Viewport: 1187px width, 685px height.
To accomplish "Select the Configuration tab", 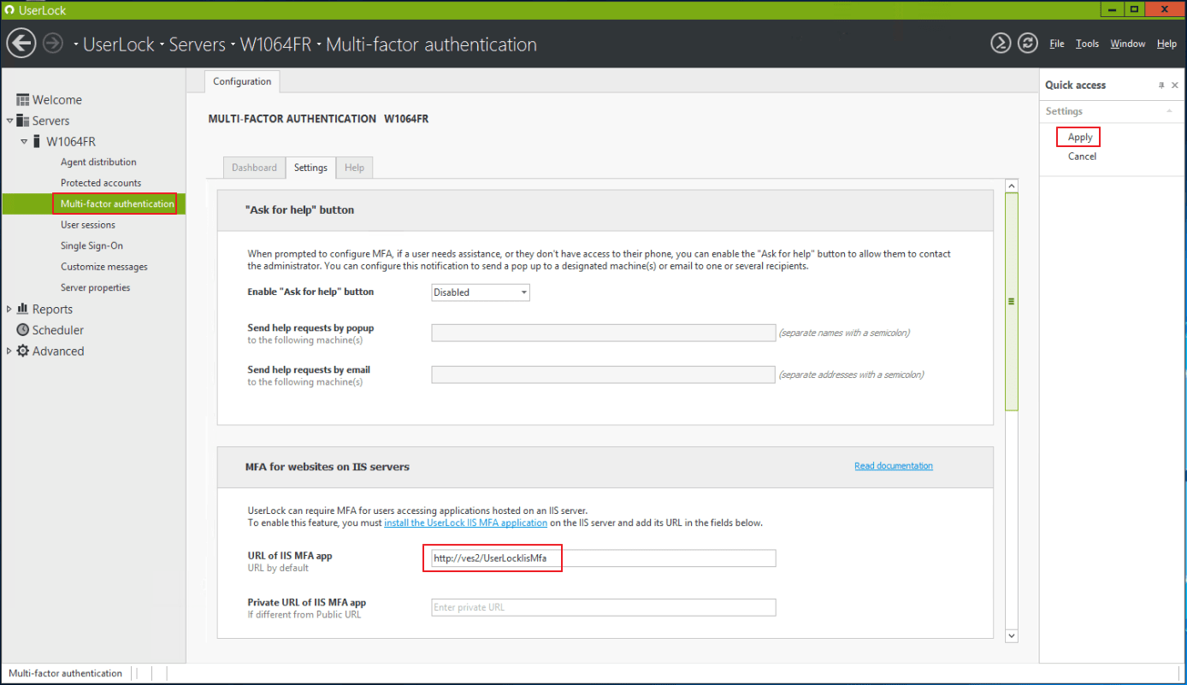I will click(242, 81).
